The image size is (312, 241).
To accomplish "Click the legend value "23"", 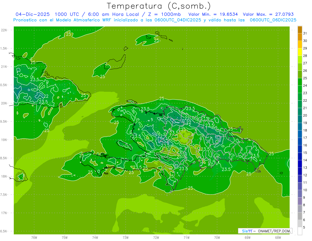I will pyautogui.click(x=305, y=93).
